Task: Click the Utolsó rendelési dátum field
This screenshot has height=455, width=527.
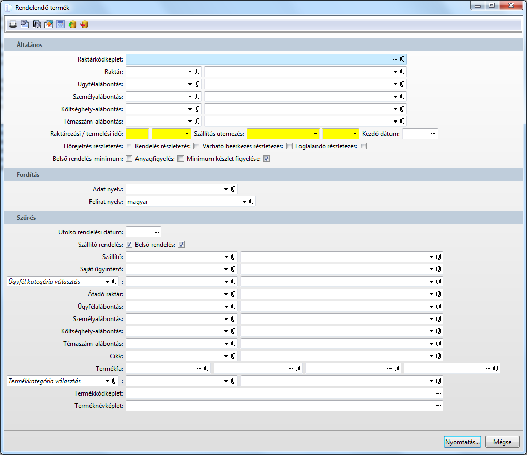Action: [x=139, y=232]
